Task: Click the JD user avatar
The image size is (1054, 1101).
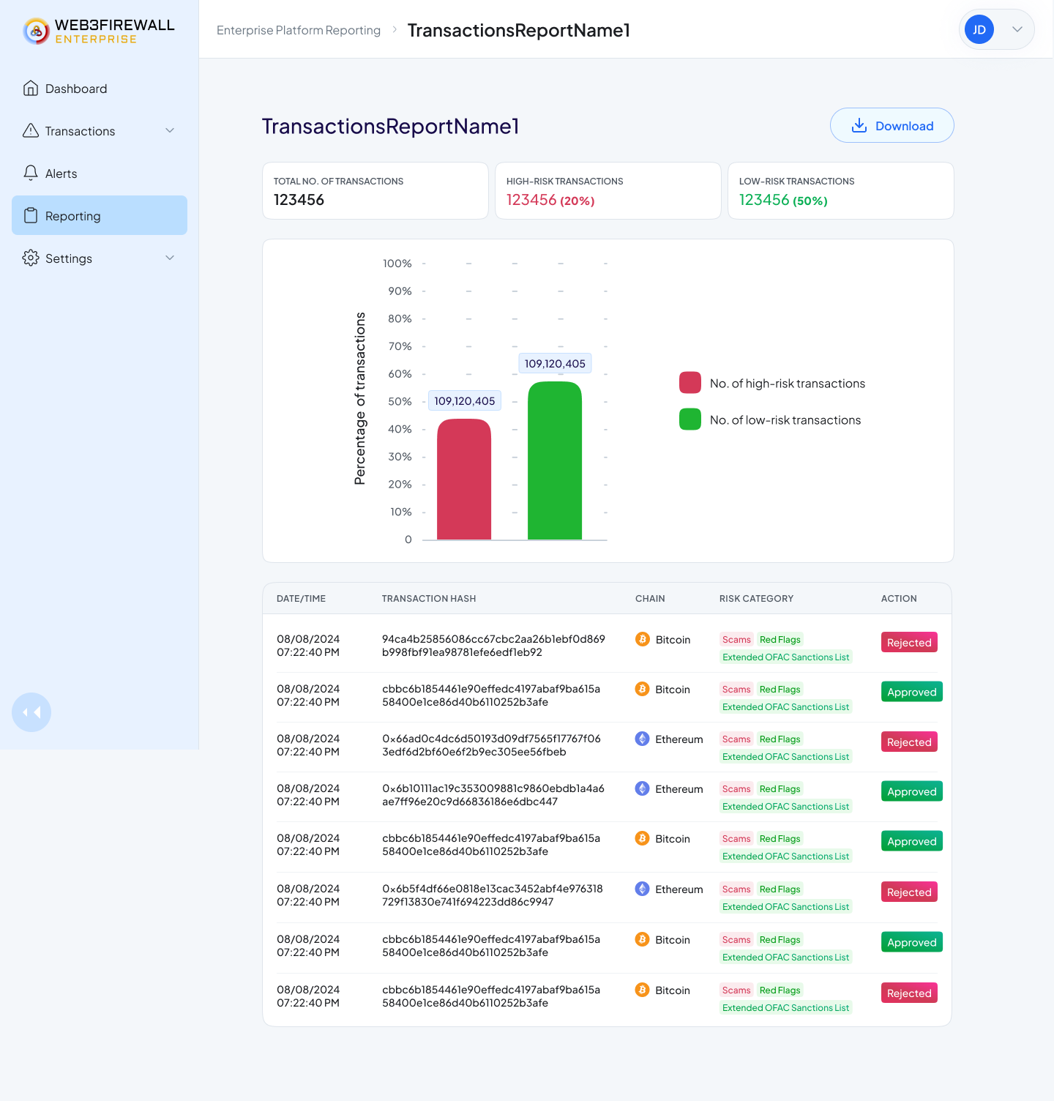Action: click(x=979, y=30)
